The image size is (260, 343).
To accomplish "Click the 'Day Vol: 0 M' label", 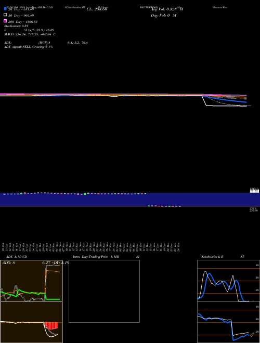I will click(x=163, y=16).
